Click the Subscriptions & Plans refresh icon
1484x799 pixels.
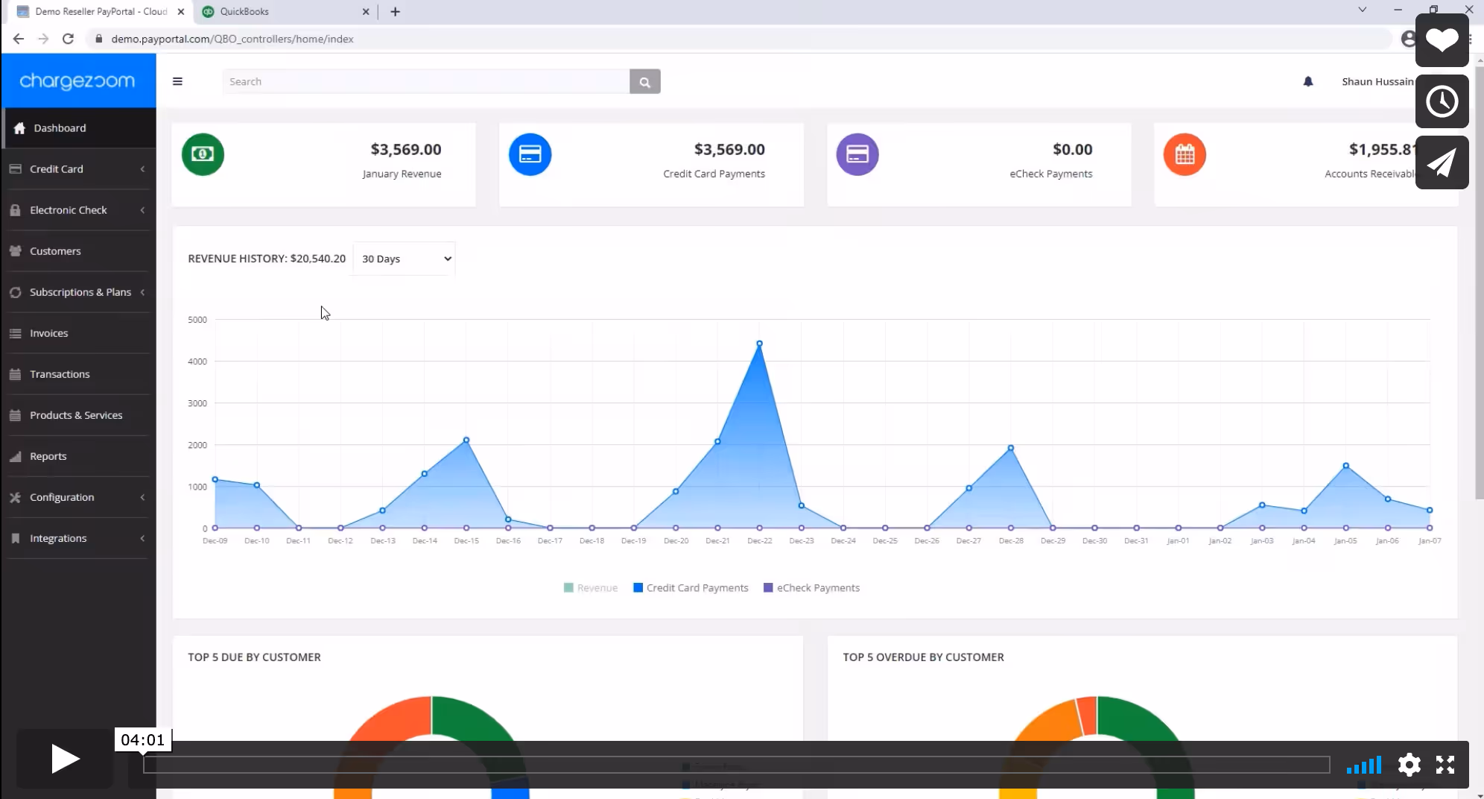(x=15, y=292)
